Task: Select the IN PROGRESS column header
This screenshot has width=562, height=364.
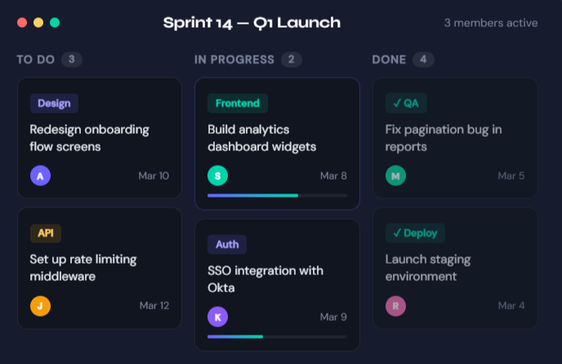Action: (234, 60)
